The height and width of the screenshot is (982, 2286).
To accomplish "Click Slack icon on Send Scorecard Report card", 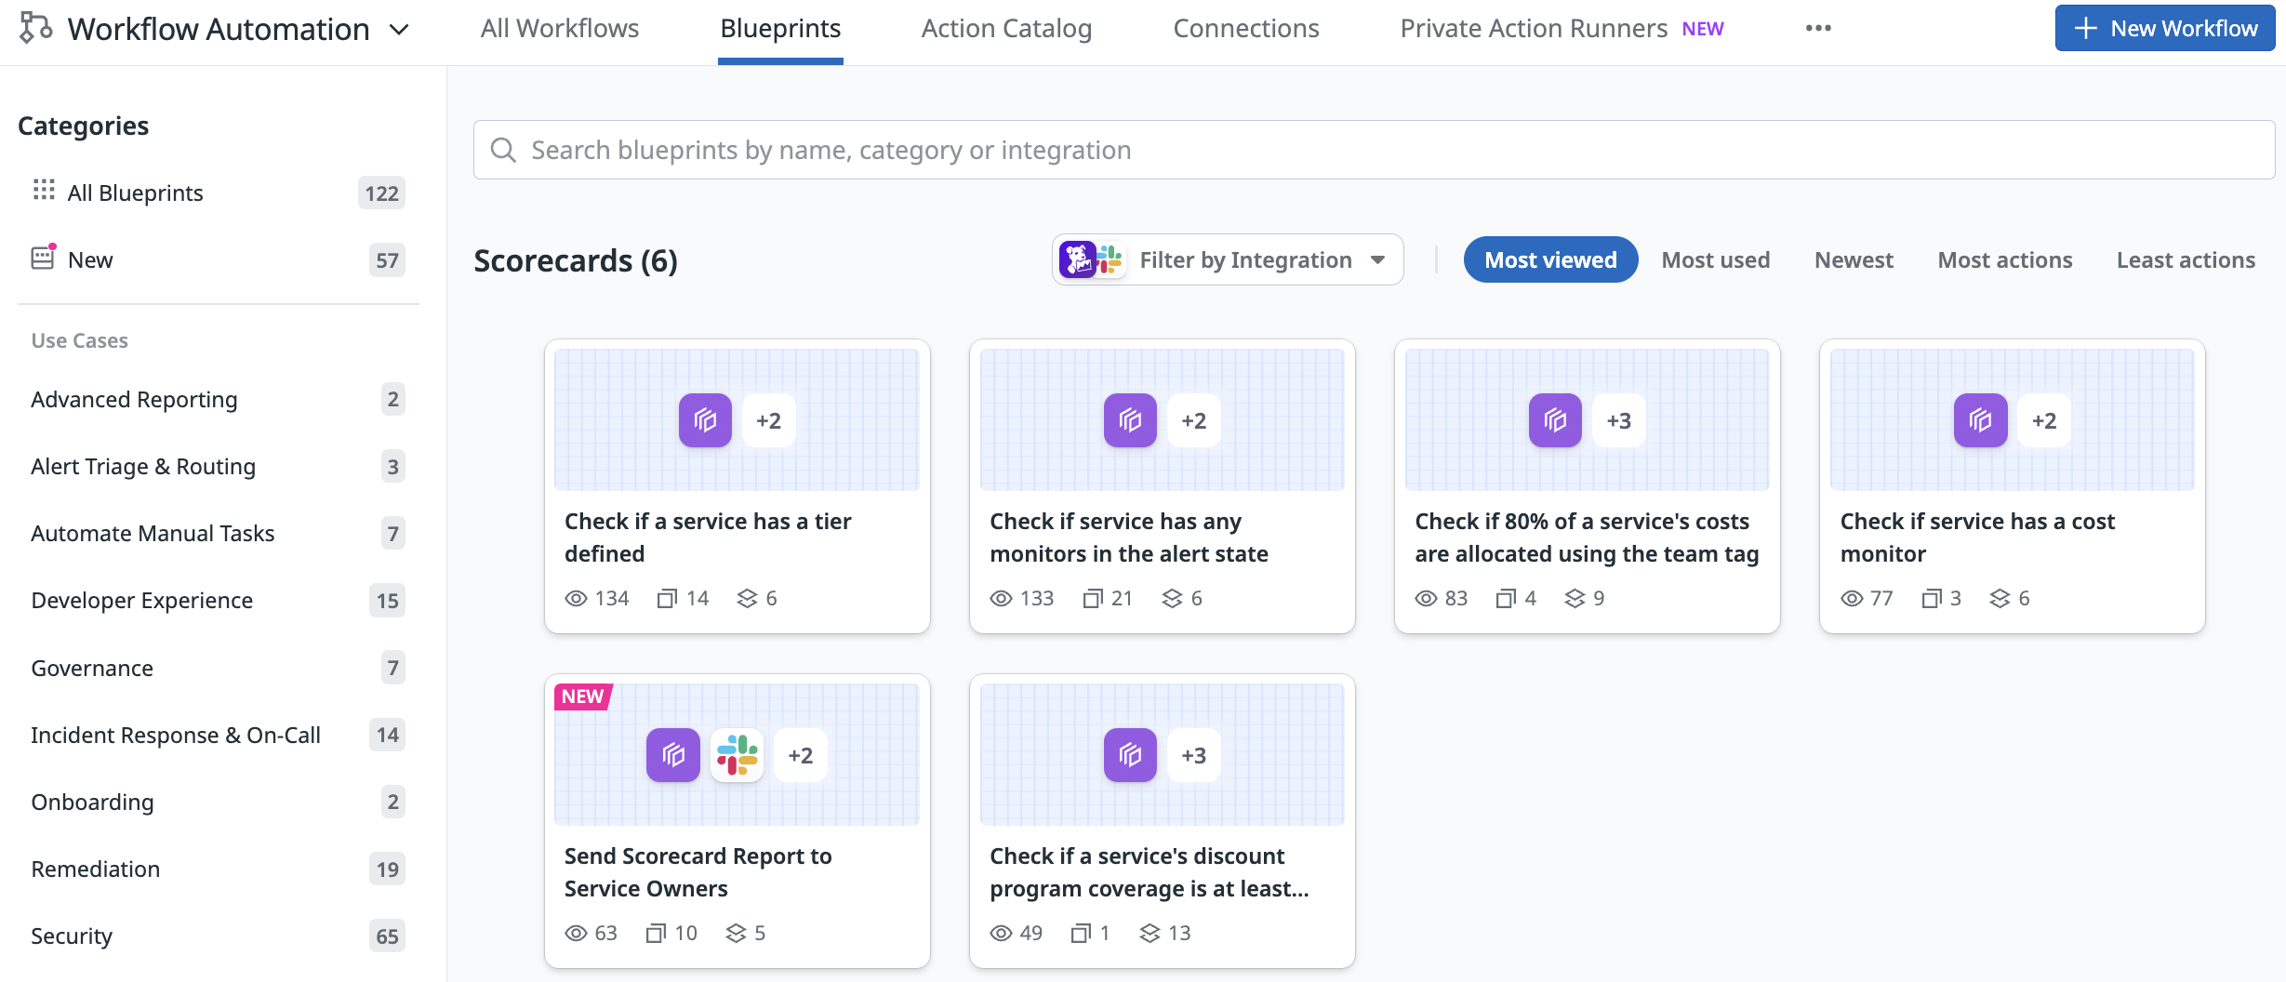I will click(x=737, y=755).
